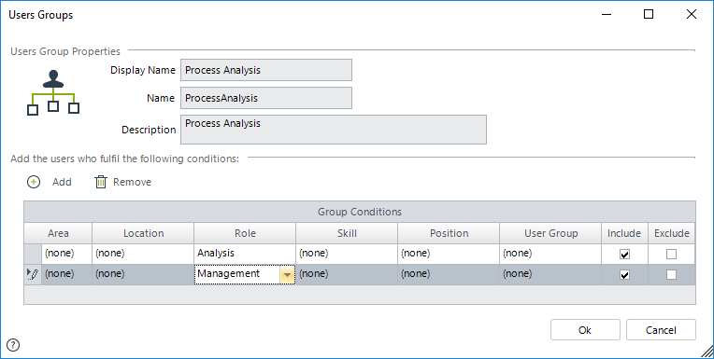Click the Role column header

(x=245, y=233)
